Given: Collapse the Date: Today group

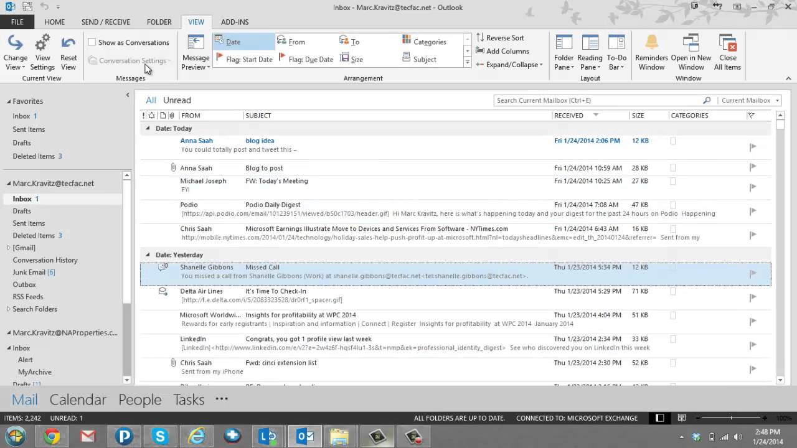Looking at the screenshot, I should pos(148,128).
